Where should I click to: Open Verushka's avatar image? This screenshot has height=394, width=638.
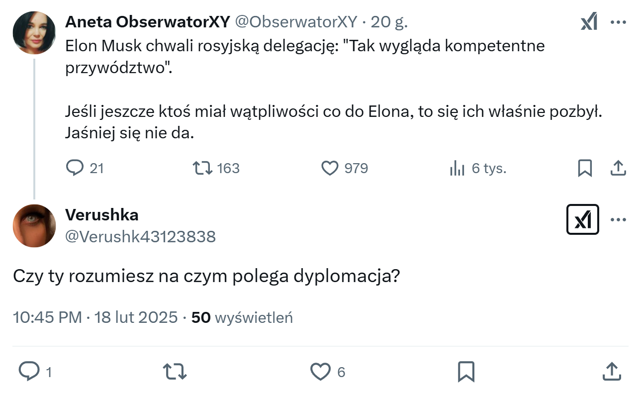(x=34, y=226)
